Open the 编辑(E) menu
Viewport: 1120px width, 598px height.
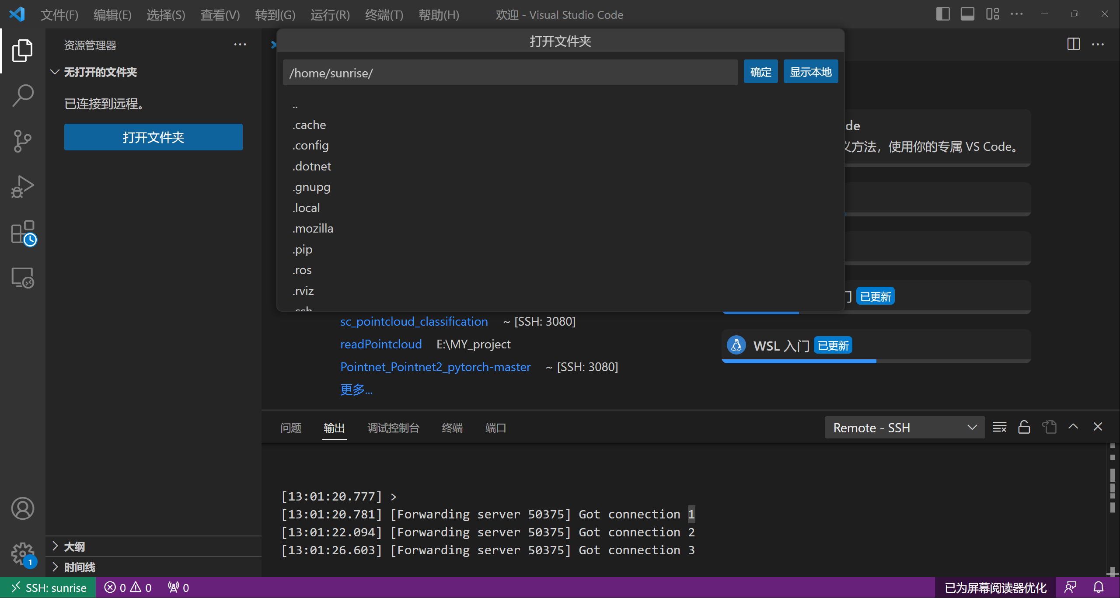(x=112, y=15)
